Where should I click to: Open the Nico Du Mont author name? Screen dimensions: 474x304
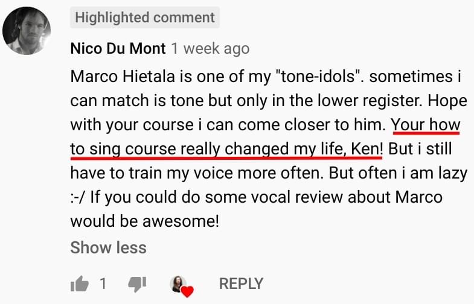point(117,48)
